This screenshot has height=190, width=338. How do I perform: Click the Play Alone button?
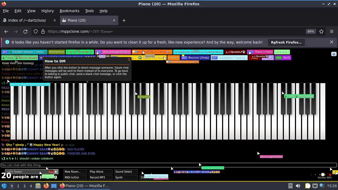click(100, 172)
